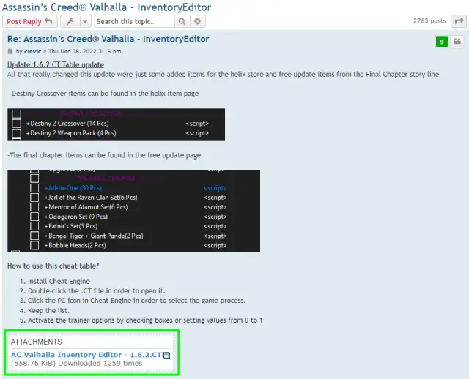The width and height of the screenshot is (469, 379).
Task: Click the Install Cheat Engine step text
Action: 59,282
